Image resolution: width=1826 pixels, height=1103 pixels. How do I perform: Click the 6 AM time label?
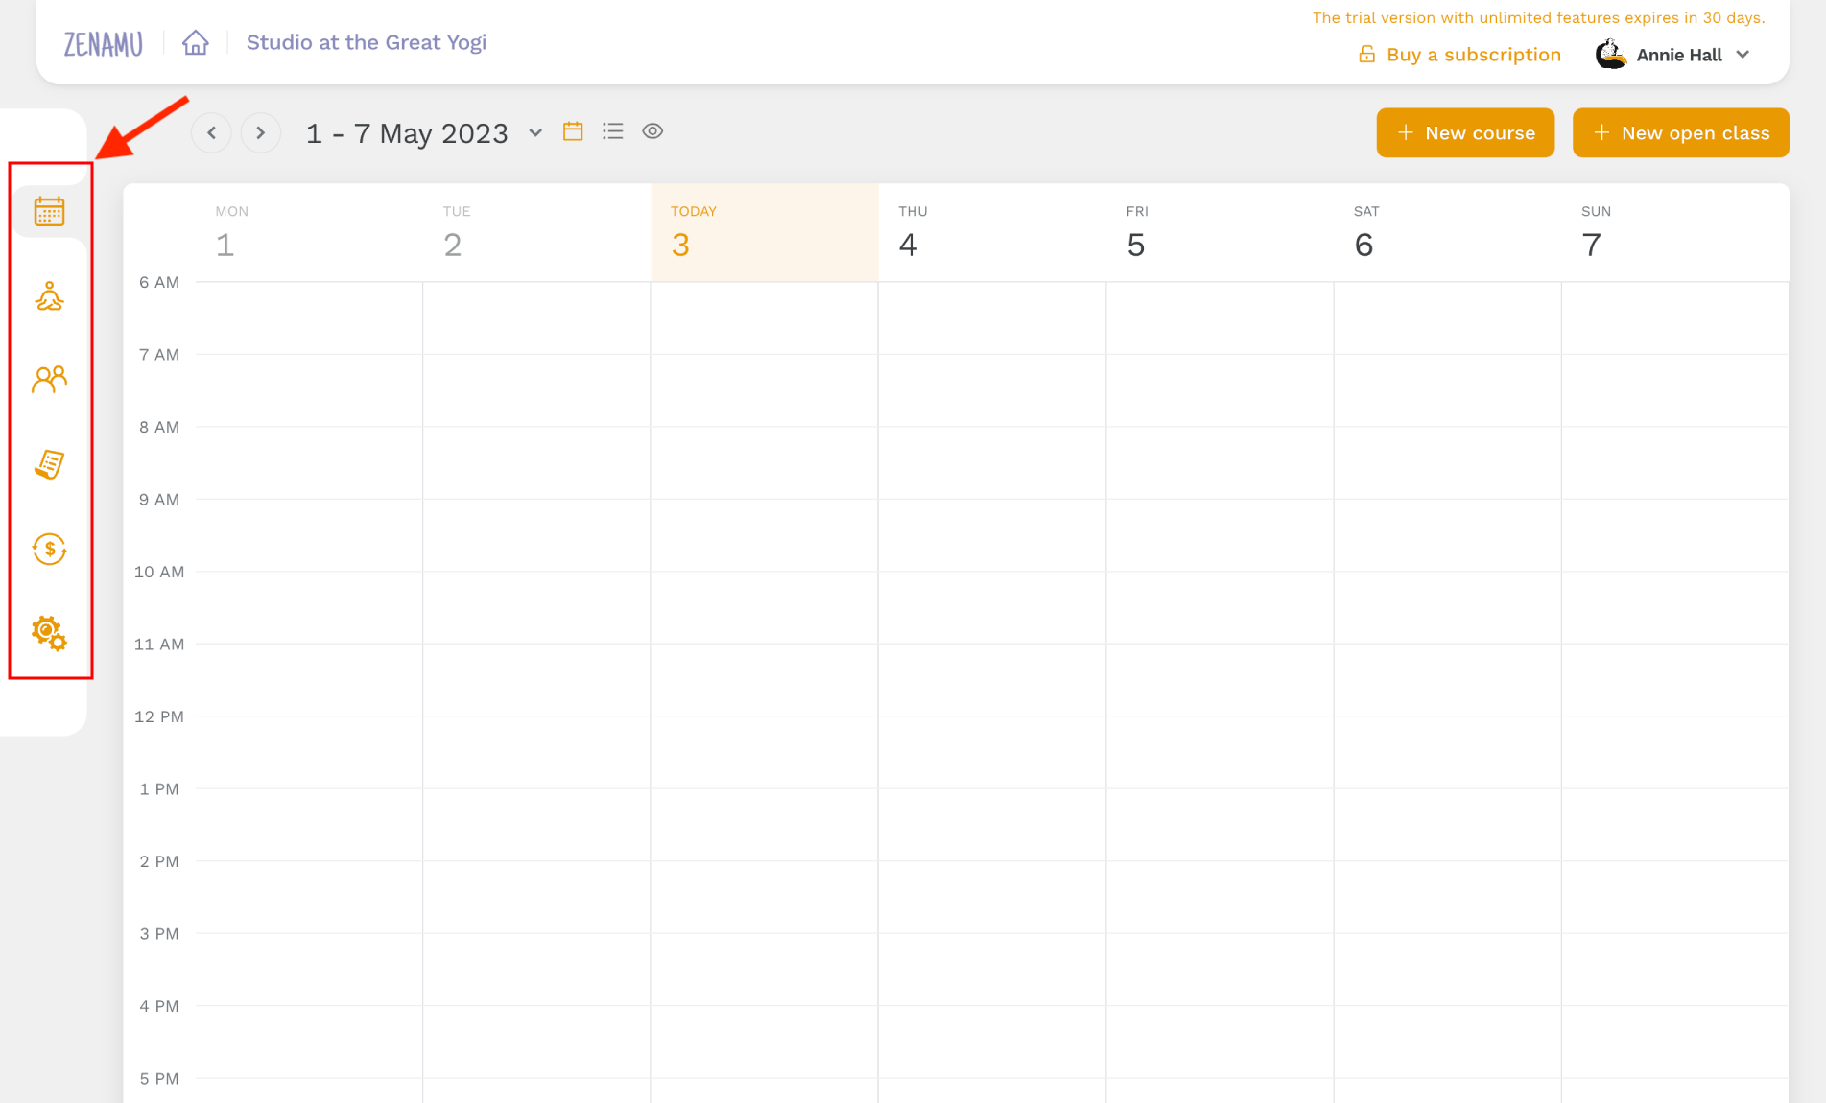coord(159,282)
